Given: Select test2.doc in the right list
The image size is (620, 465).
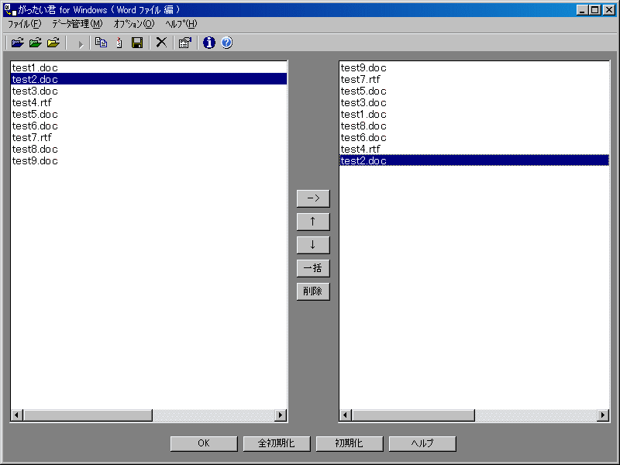Looking at the screenshot, I should pos(474,160).
